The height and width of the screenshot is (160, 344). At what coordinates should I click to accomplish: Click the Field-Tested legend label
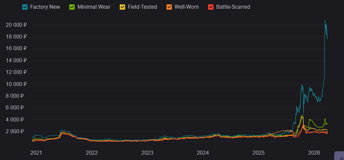tap(142, 7)
